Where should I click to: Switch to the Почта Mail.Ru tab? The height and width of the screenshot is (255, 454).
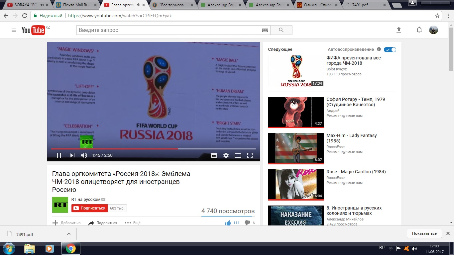76,5
